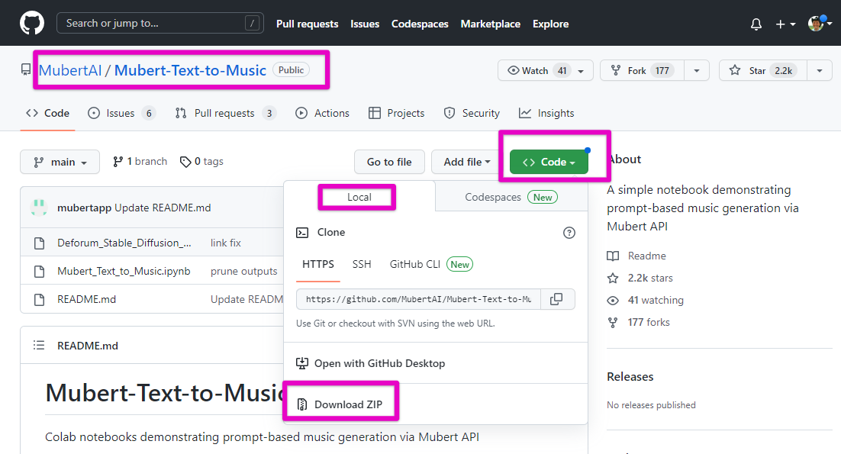
Task: Choose Open with GitHub Desktop
Action: tap(379, 363)
